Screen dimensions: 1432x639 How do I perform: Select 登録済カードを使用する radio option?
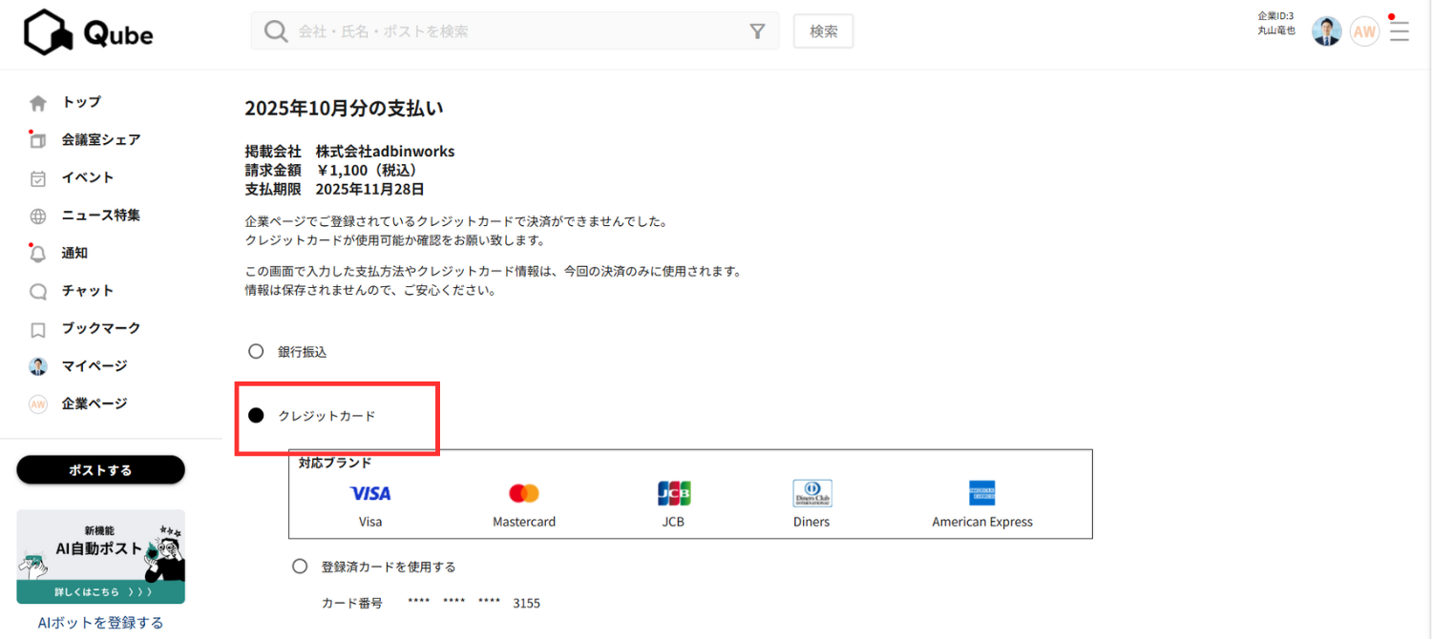[x=300, y=567]
